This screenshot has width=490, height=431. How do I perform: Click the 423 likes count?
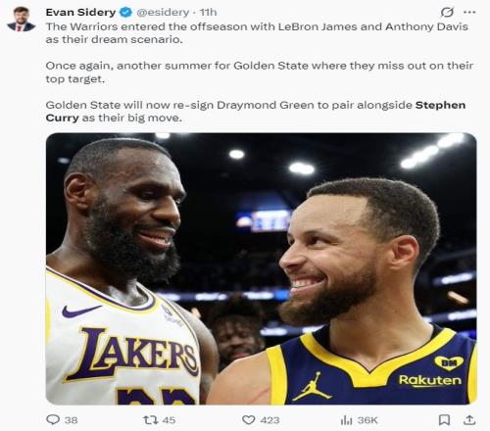[270, 420]
